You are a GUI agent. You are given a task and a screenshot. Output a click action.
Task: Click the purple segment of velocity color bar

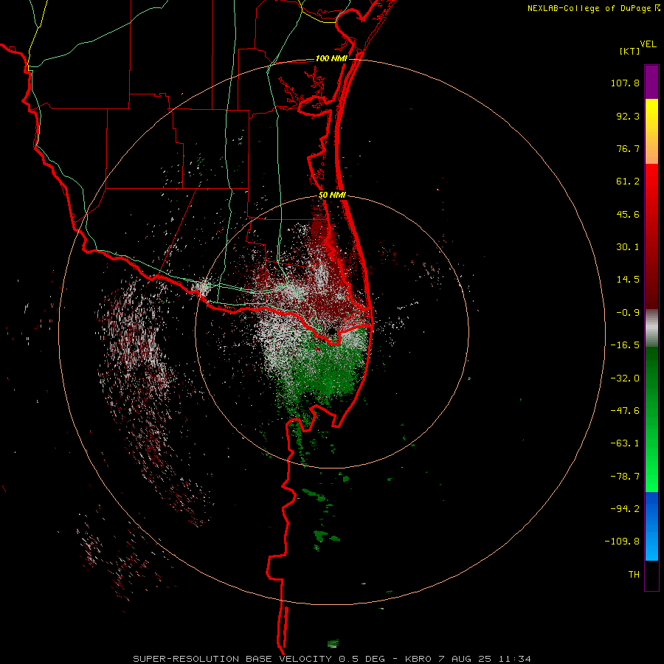tap(651, 82)
